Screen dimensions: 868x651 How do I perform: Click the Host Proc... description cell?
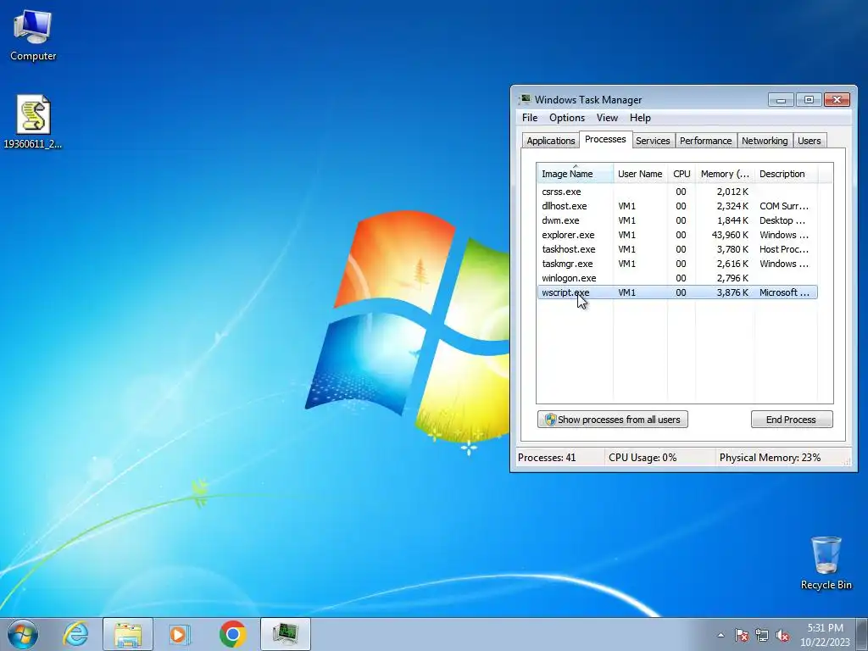click(784, 249)
